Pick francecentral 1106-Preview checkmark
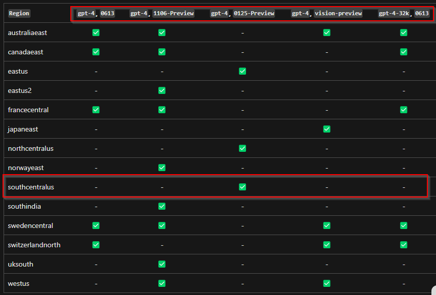Screen dimensions: 436x295 (x=162, y=110)
